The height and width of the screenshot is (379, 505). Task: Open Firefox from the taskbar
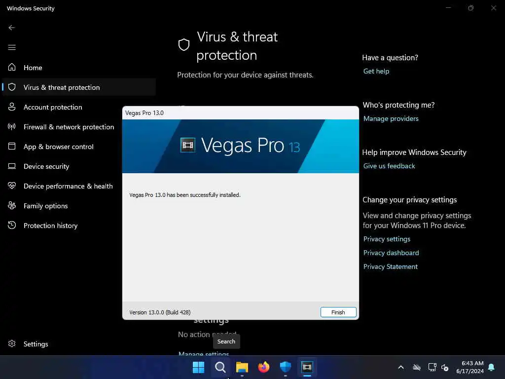[264, 367]
